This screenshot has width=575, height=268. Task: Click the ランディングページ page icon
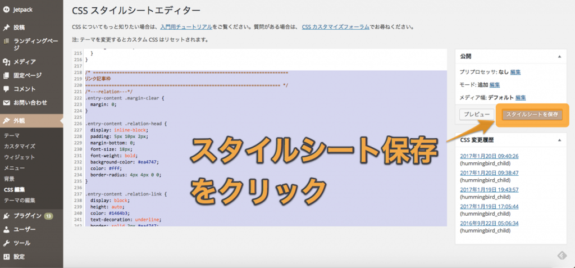(6, 41)
